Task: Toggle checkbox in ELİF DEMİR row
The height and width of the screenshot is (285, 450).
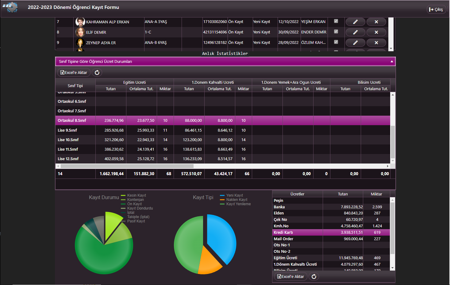Action: [336, 32]
